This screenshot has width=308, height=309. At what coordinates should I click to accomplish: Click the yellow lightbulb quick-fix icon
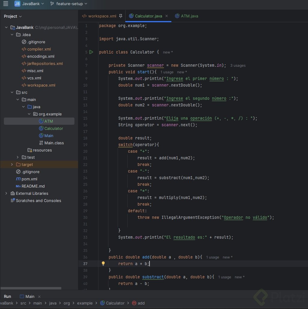click(x=103, y=264)
